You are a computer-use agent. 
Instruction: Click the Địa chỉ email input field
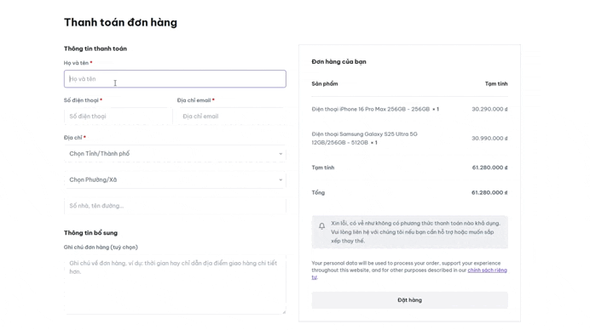231,117
